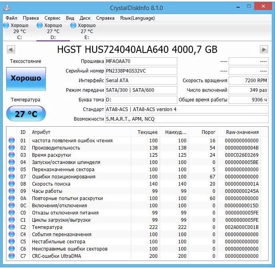Click status orb for attribute C7 CRC-ошибки UltraDMA

(x=12, y=256)
